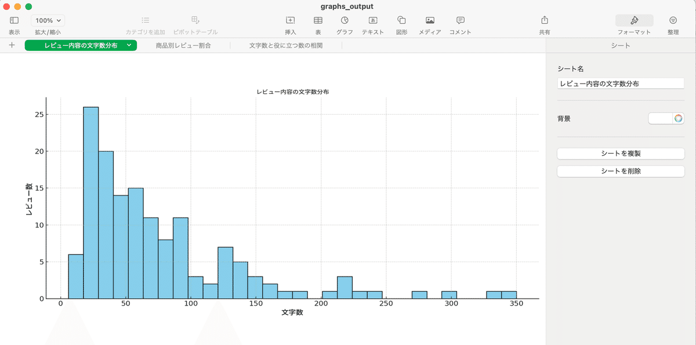The width and height of the screenshot is (696, 345).
Task: Toggle the 整理 organize sidebar
Action: tap(673, 20)
